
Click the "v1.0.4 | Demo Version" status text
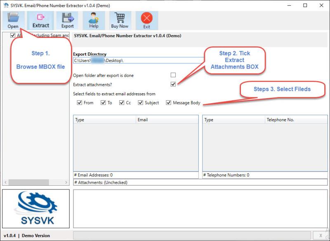point(27,236)
